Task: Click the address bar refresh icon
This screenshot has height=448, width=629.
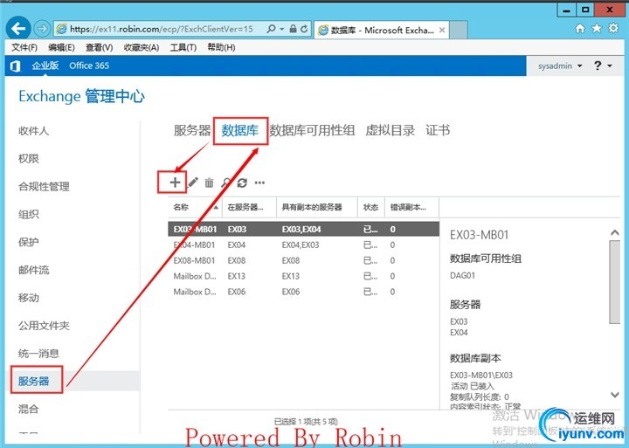Action: 304,29
